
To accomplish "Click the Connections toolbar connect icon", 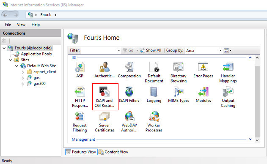I will pyautogui.click(x=4, y=41).
